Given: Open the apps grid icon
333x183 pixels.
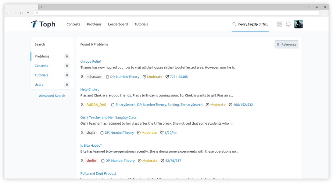Looking at the screenshot, I should tap(280, 24).
